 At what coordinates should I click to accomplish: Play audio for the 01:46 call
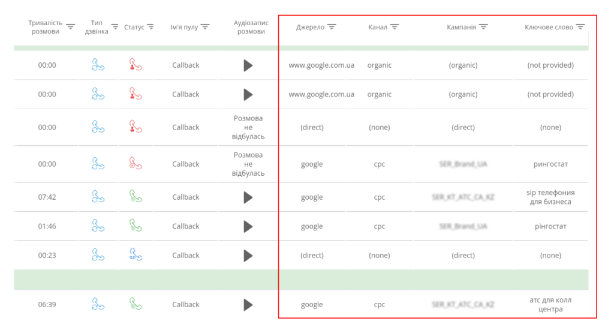(248, 226)
